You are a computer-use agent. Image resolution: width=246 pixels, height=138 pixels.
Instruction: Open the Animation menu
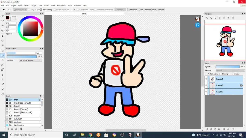pyautogui.click(x=61, y=5)
